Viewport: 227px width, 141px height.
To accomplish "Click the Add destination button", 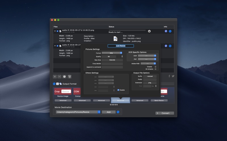I will (x=109, y=112).
